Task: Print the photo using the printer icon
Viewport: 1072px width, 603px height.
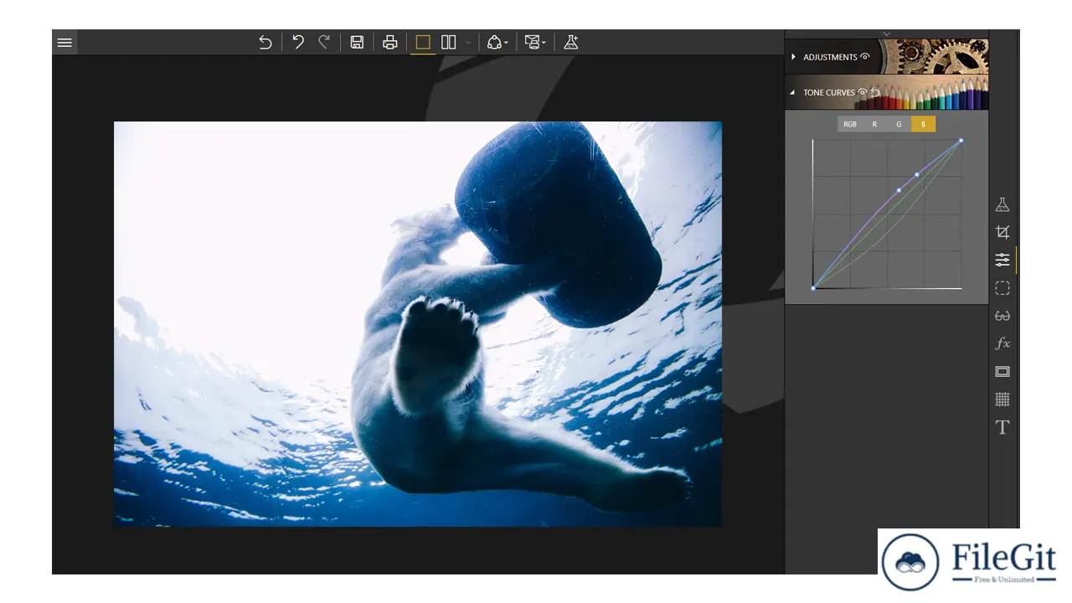Action: point(389,42)
